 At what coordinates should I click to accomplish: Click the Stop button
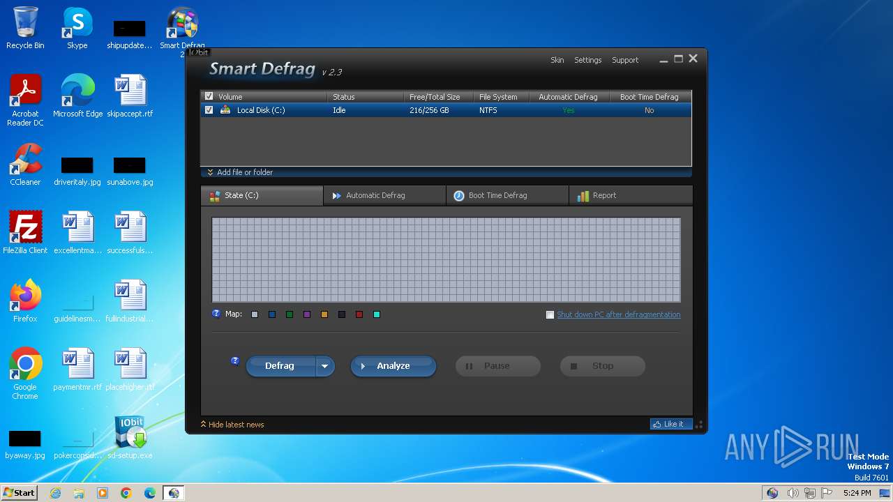click(603, 366)
